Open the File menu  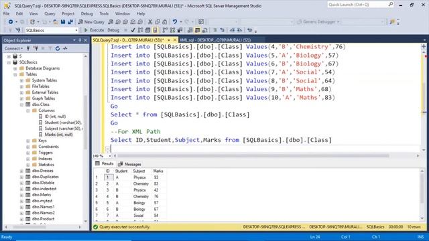pyautogui.click(x=6, y=13)
